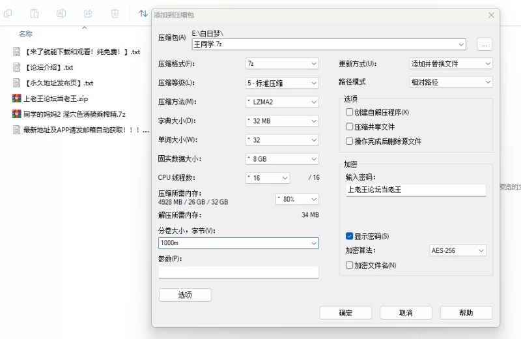Open 压缩等级 标准压缩 dropdown
The image size is (521, 339).
tap(282, 83)
